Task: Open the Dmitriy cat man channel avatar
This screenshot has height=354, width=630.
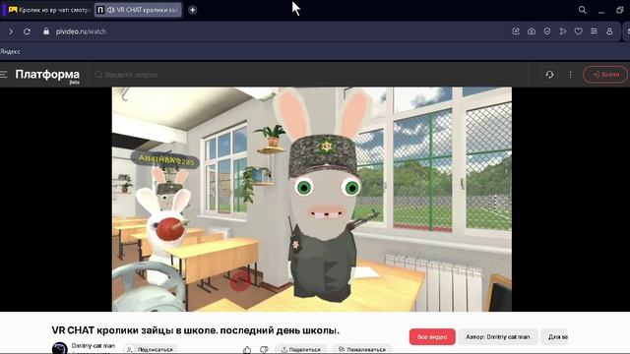Action: click(59, 348)
